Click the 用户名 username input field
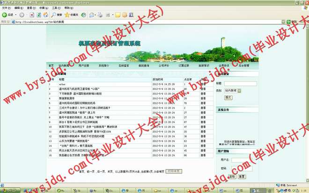Screen dimensions: 309x193 click(245, 160)
